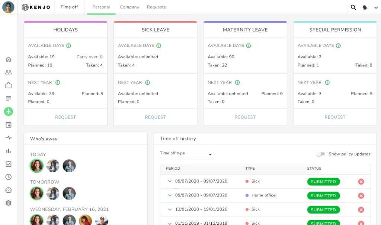Click the Who's away panel title

pos(44,139)
